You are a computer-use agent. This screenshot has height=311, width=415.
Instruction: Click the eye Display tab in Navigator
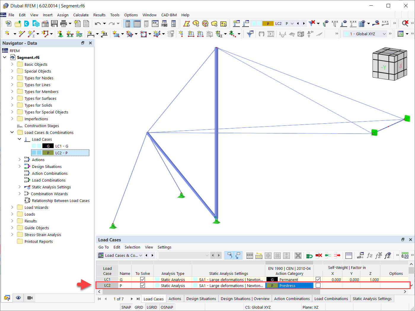pos(18,298)
